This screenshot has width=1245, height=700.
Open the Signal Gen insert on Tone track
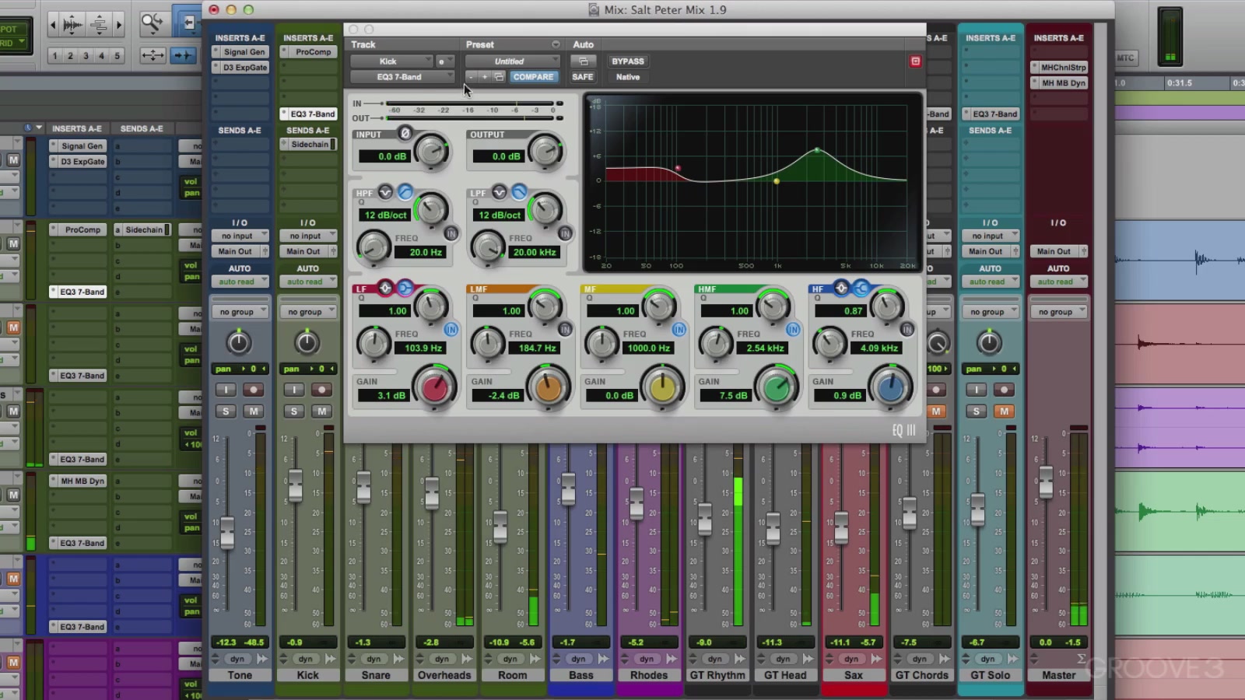click(240, 52)
